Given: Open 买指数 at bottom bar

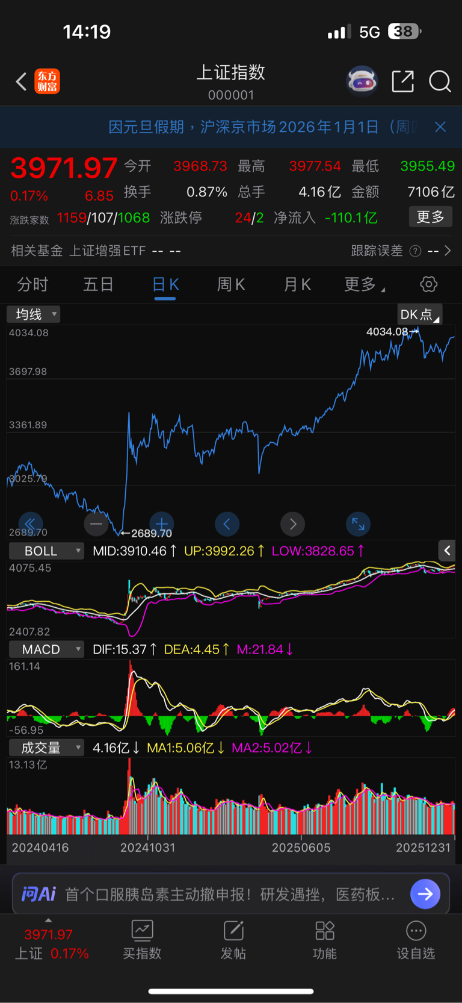Looking at the screenshot, I should 142,940.
